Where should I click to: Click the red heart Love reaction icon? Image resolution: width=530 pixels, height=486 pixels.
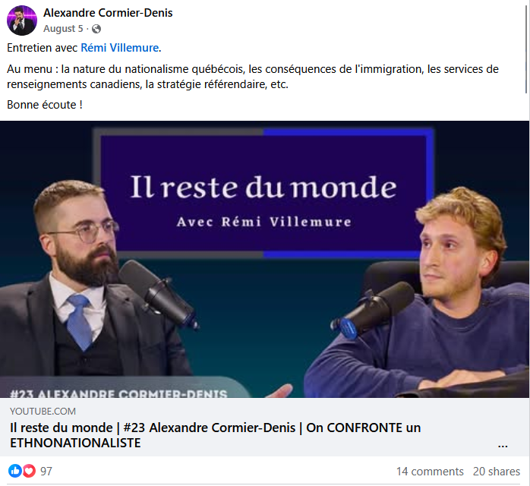click(x=29, y=471)
